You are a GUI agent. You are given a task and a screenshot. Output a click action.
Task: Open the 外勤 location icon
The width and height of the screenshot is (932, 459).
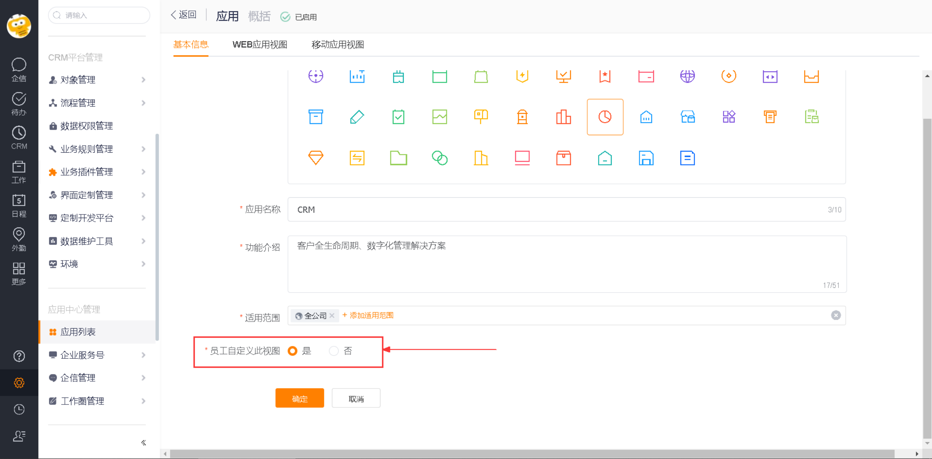coord(19,239)
